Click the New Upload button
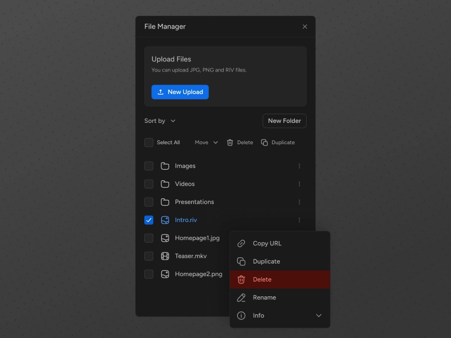The width and height of the screenshot is (451, 338). (180, 92)
